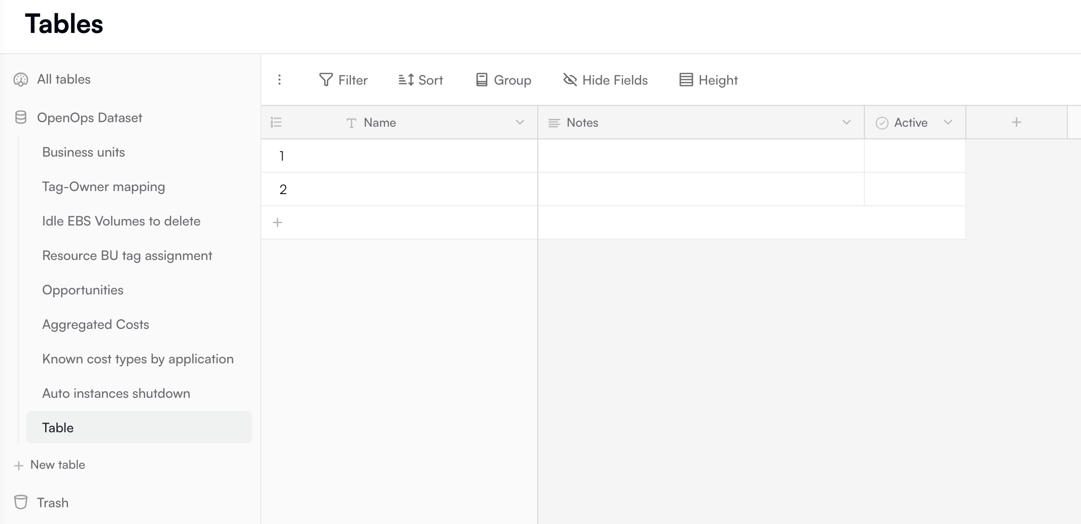1081x524 pixels.
Task: Add a new row with the plus icon
Action: pyautogui.click(x=277, y=222)
